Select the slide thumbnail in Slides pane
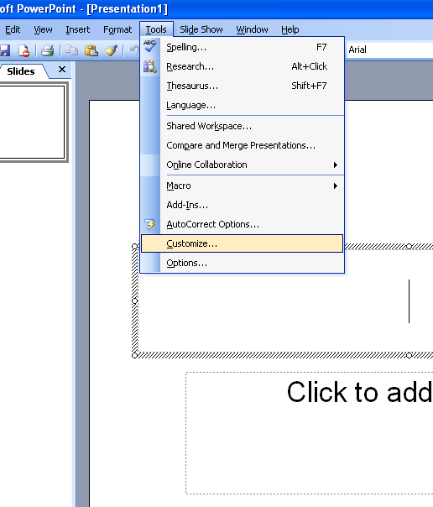The width and height of the screenshot is (433, 507). point(32,123)
